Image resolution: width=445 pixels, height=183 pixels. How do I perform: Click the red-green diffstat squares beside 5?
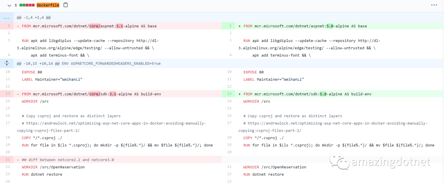coord(27,5)
